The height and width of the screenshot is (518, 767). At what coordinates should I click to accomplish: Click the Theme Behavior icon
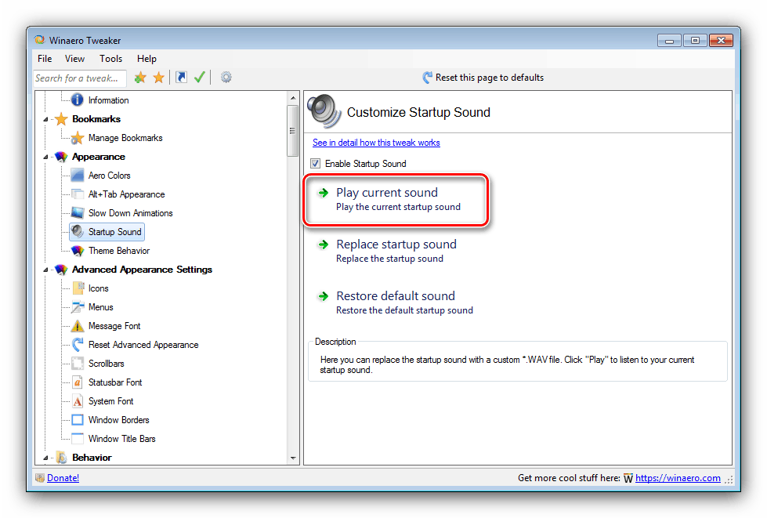tap(78, 251)
